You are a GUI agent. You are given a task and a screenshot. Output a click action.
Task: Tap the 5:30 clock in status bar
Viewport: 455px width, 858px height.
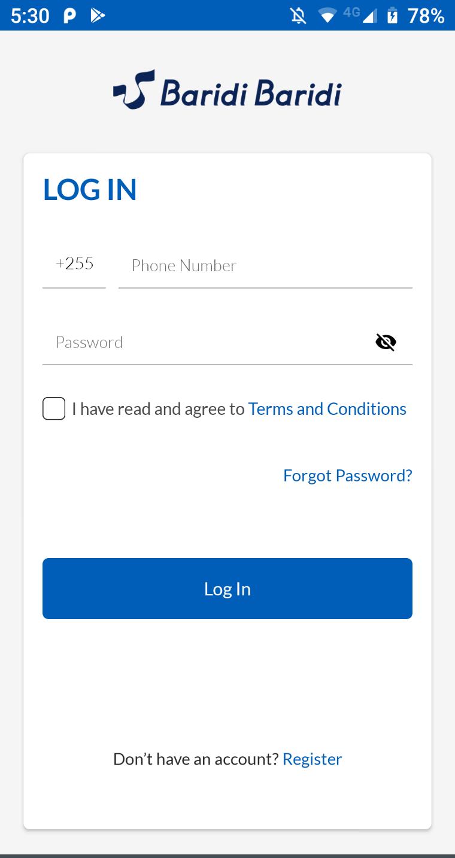30,16
